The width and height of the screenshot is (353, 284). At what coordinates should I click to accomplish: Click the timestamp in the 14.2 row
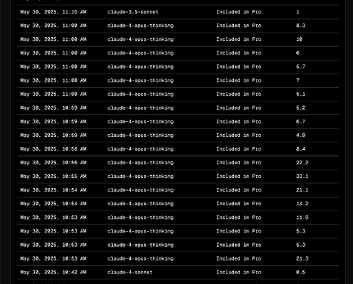click(x=53, y=204)
